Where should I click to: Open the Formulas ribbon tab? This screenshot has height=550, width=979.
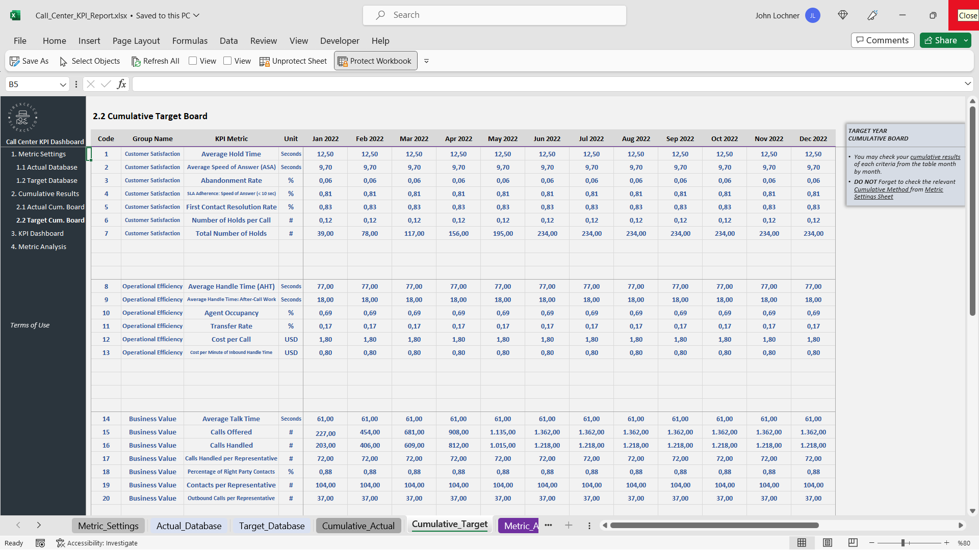pos(190,41)
